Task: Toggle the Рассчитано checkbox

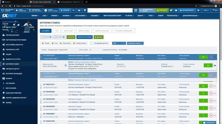Action: [61, 43]
